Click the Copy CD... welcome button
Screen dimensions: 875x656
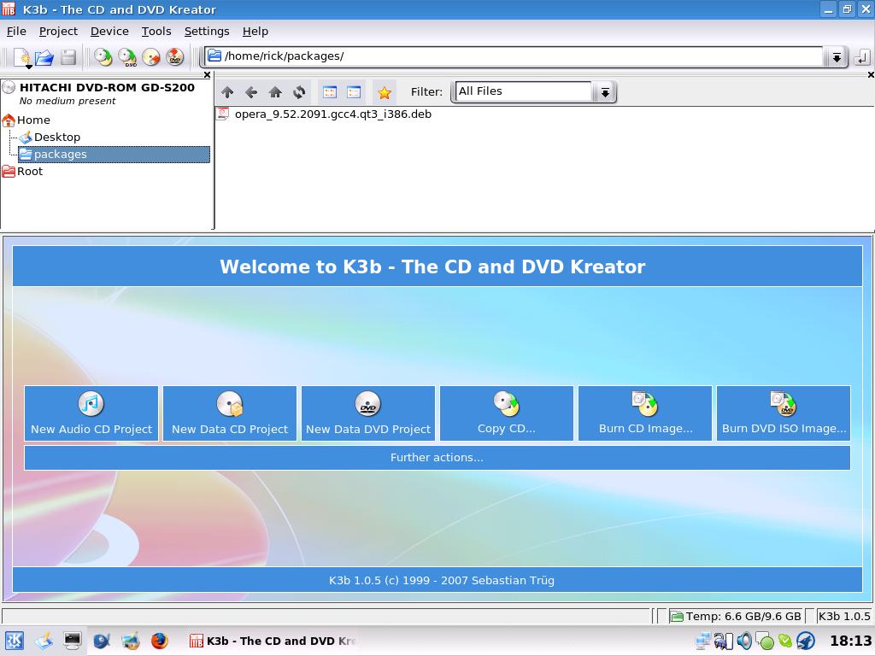coord(506,413)
